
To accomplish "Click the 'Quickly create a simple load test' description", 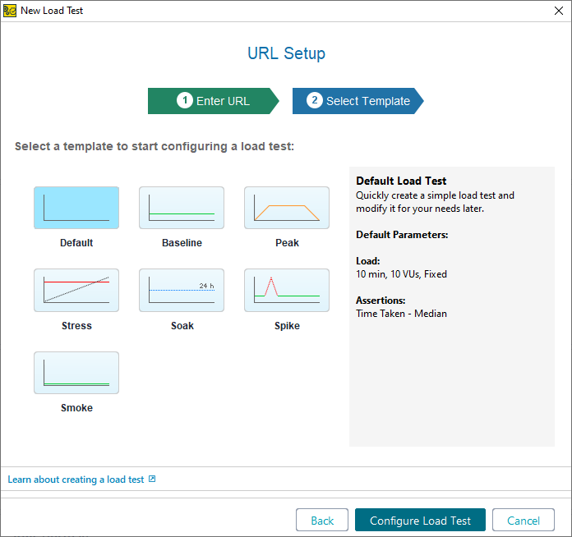I will click(x=435, y=202).
